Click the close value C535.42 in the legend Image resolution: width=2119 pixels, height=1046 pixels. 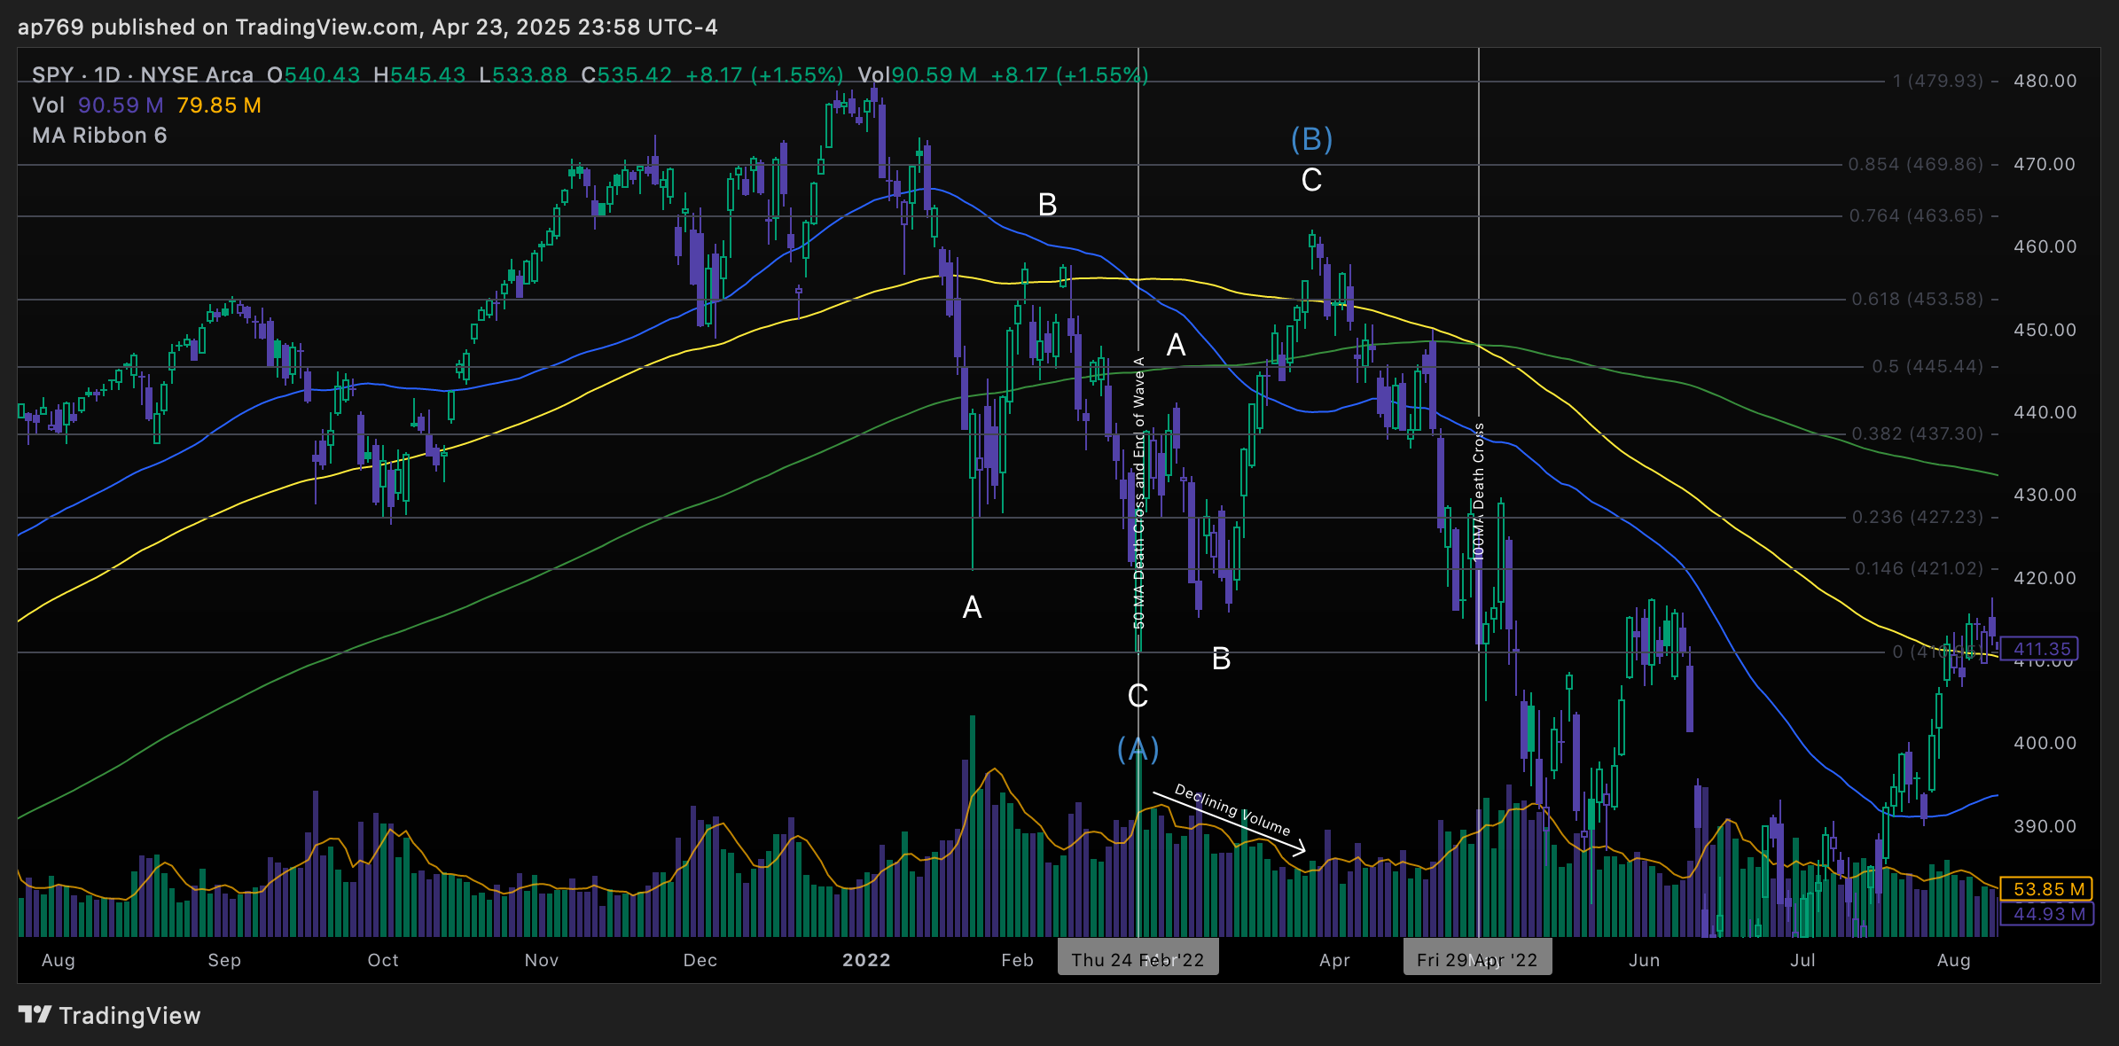click(626, 75)
